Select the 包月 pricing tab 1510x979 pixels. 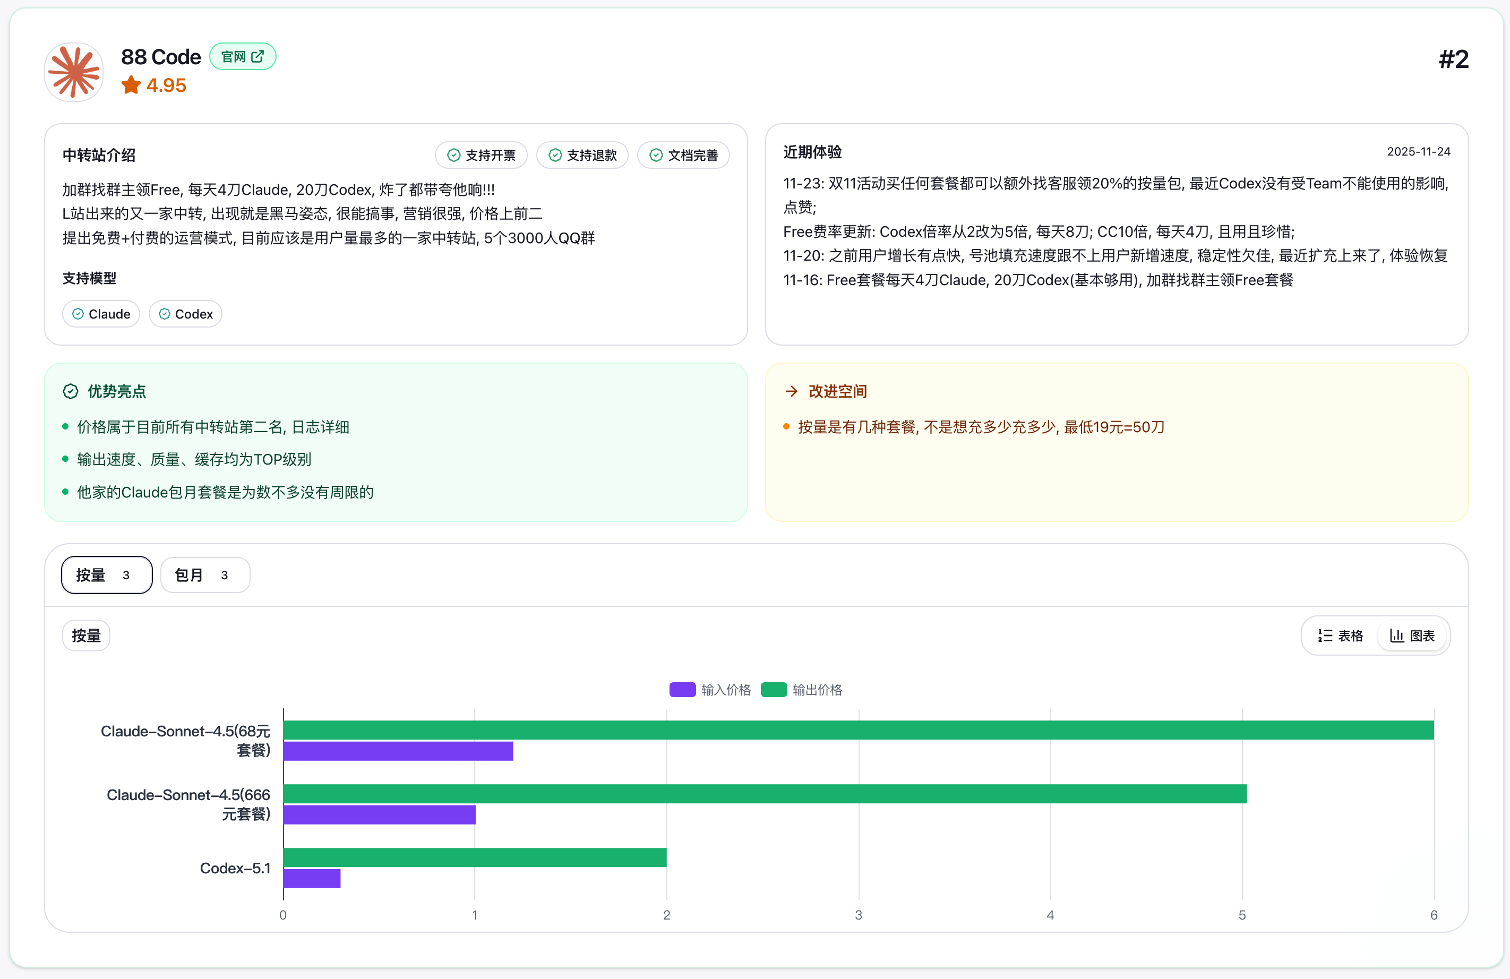click(204, 575)
